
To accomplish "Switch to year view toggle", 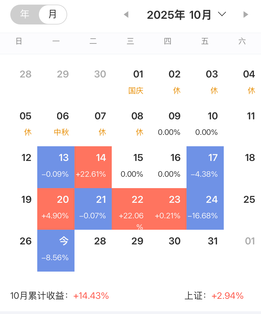I will pos(25,14).
